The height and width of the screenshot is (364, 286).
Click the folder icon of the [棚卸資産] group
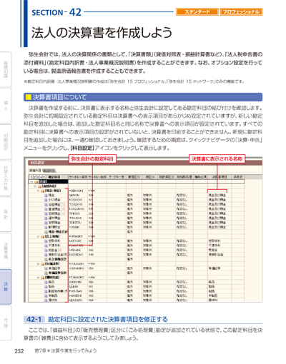42,278
